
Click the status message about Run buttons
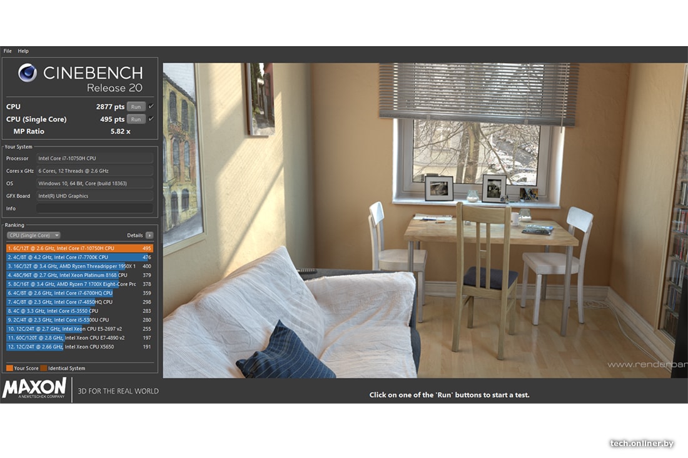tap(449, 395)
